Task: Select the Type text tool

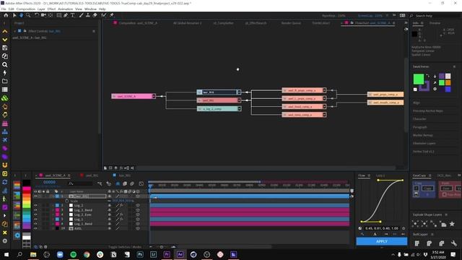Action: click(72, 15)
